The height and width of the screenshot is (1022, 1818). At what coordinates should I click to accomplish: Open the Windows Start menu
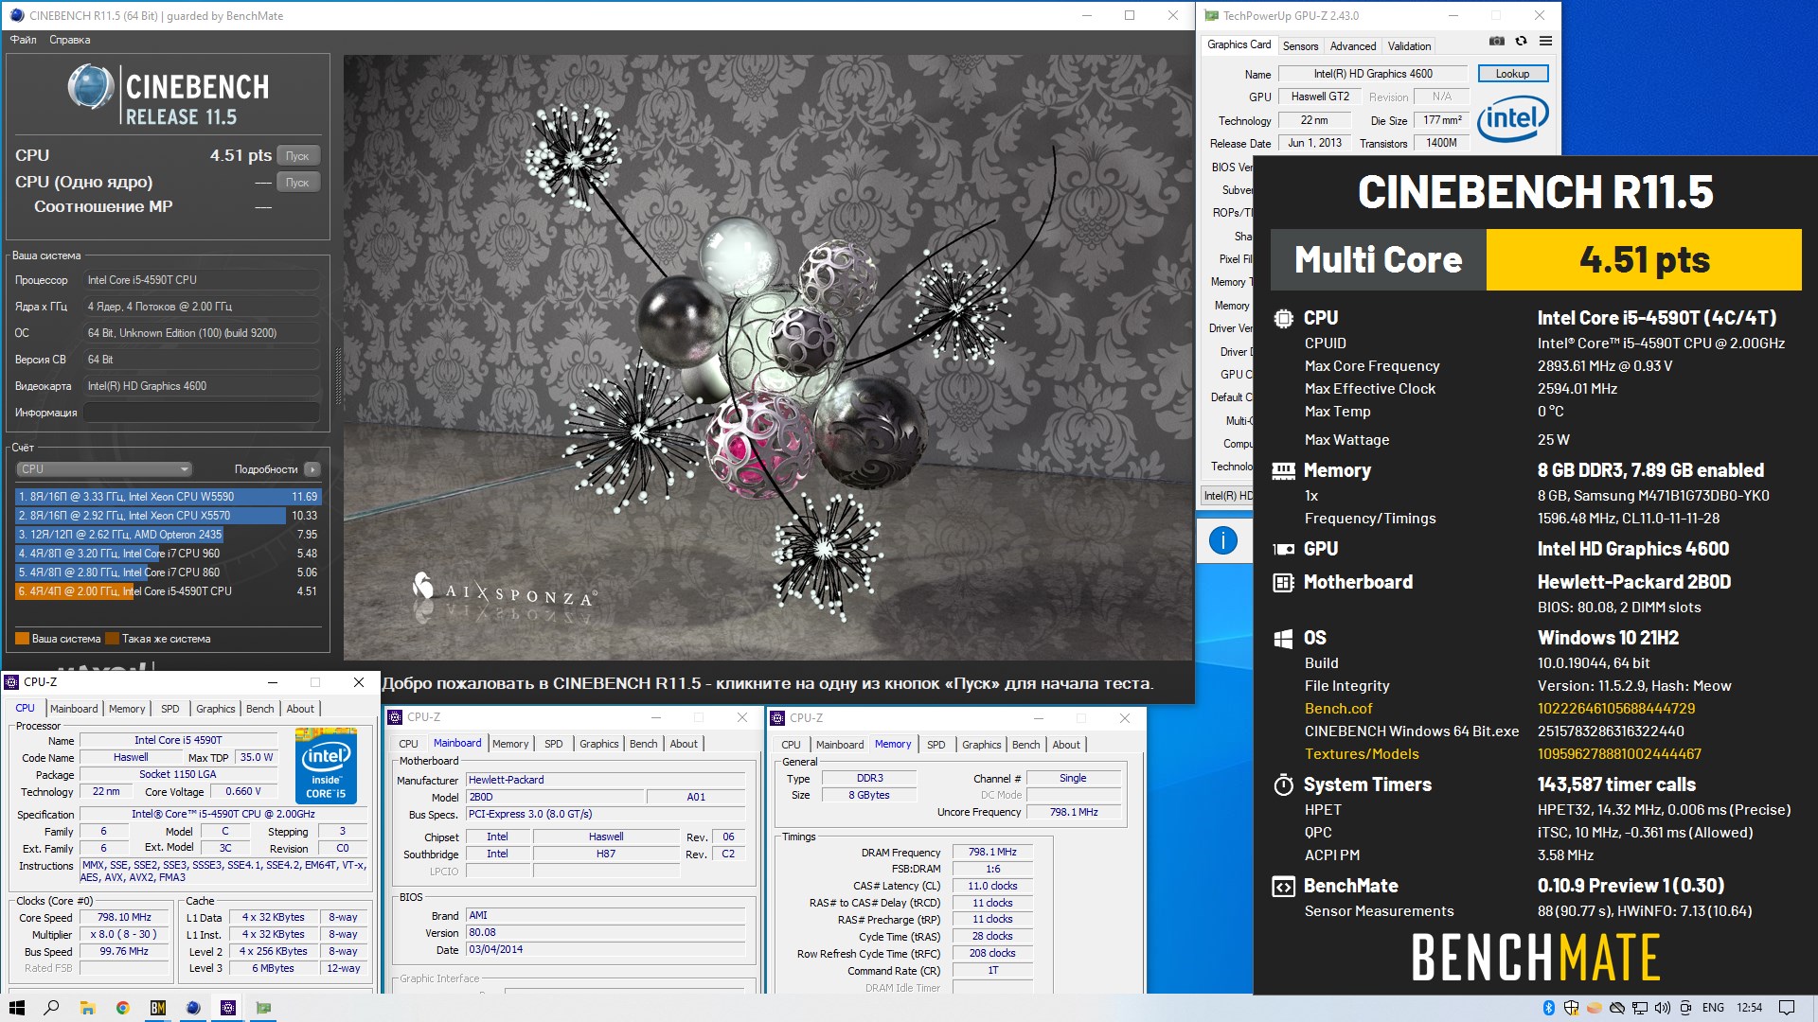[16, 1008]
